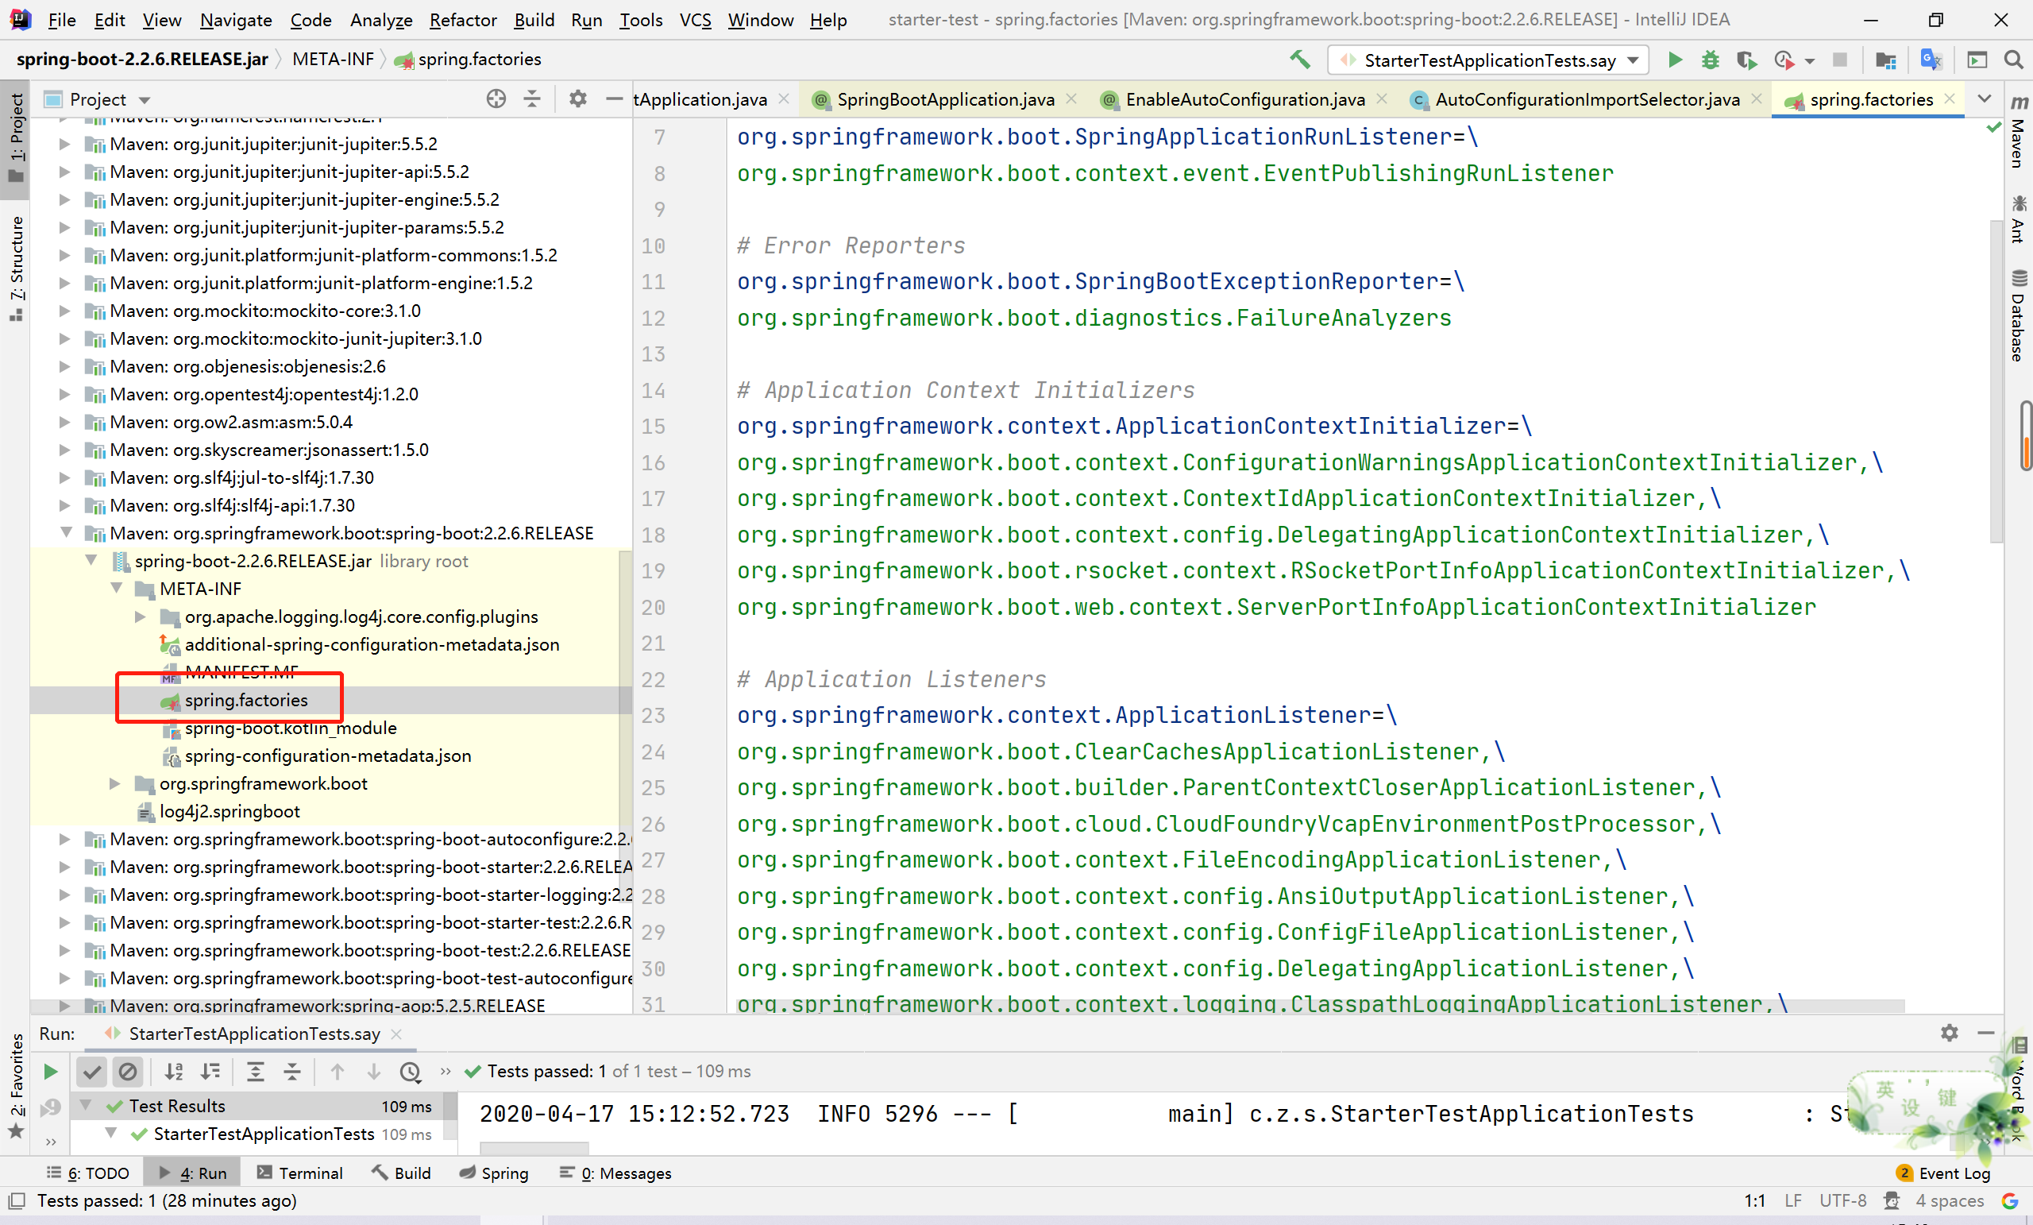This screenshot has width=2033, height=1225.
Task: Sort test results alphabetically
Action: (x=174, y=1072)
